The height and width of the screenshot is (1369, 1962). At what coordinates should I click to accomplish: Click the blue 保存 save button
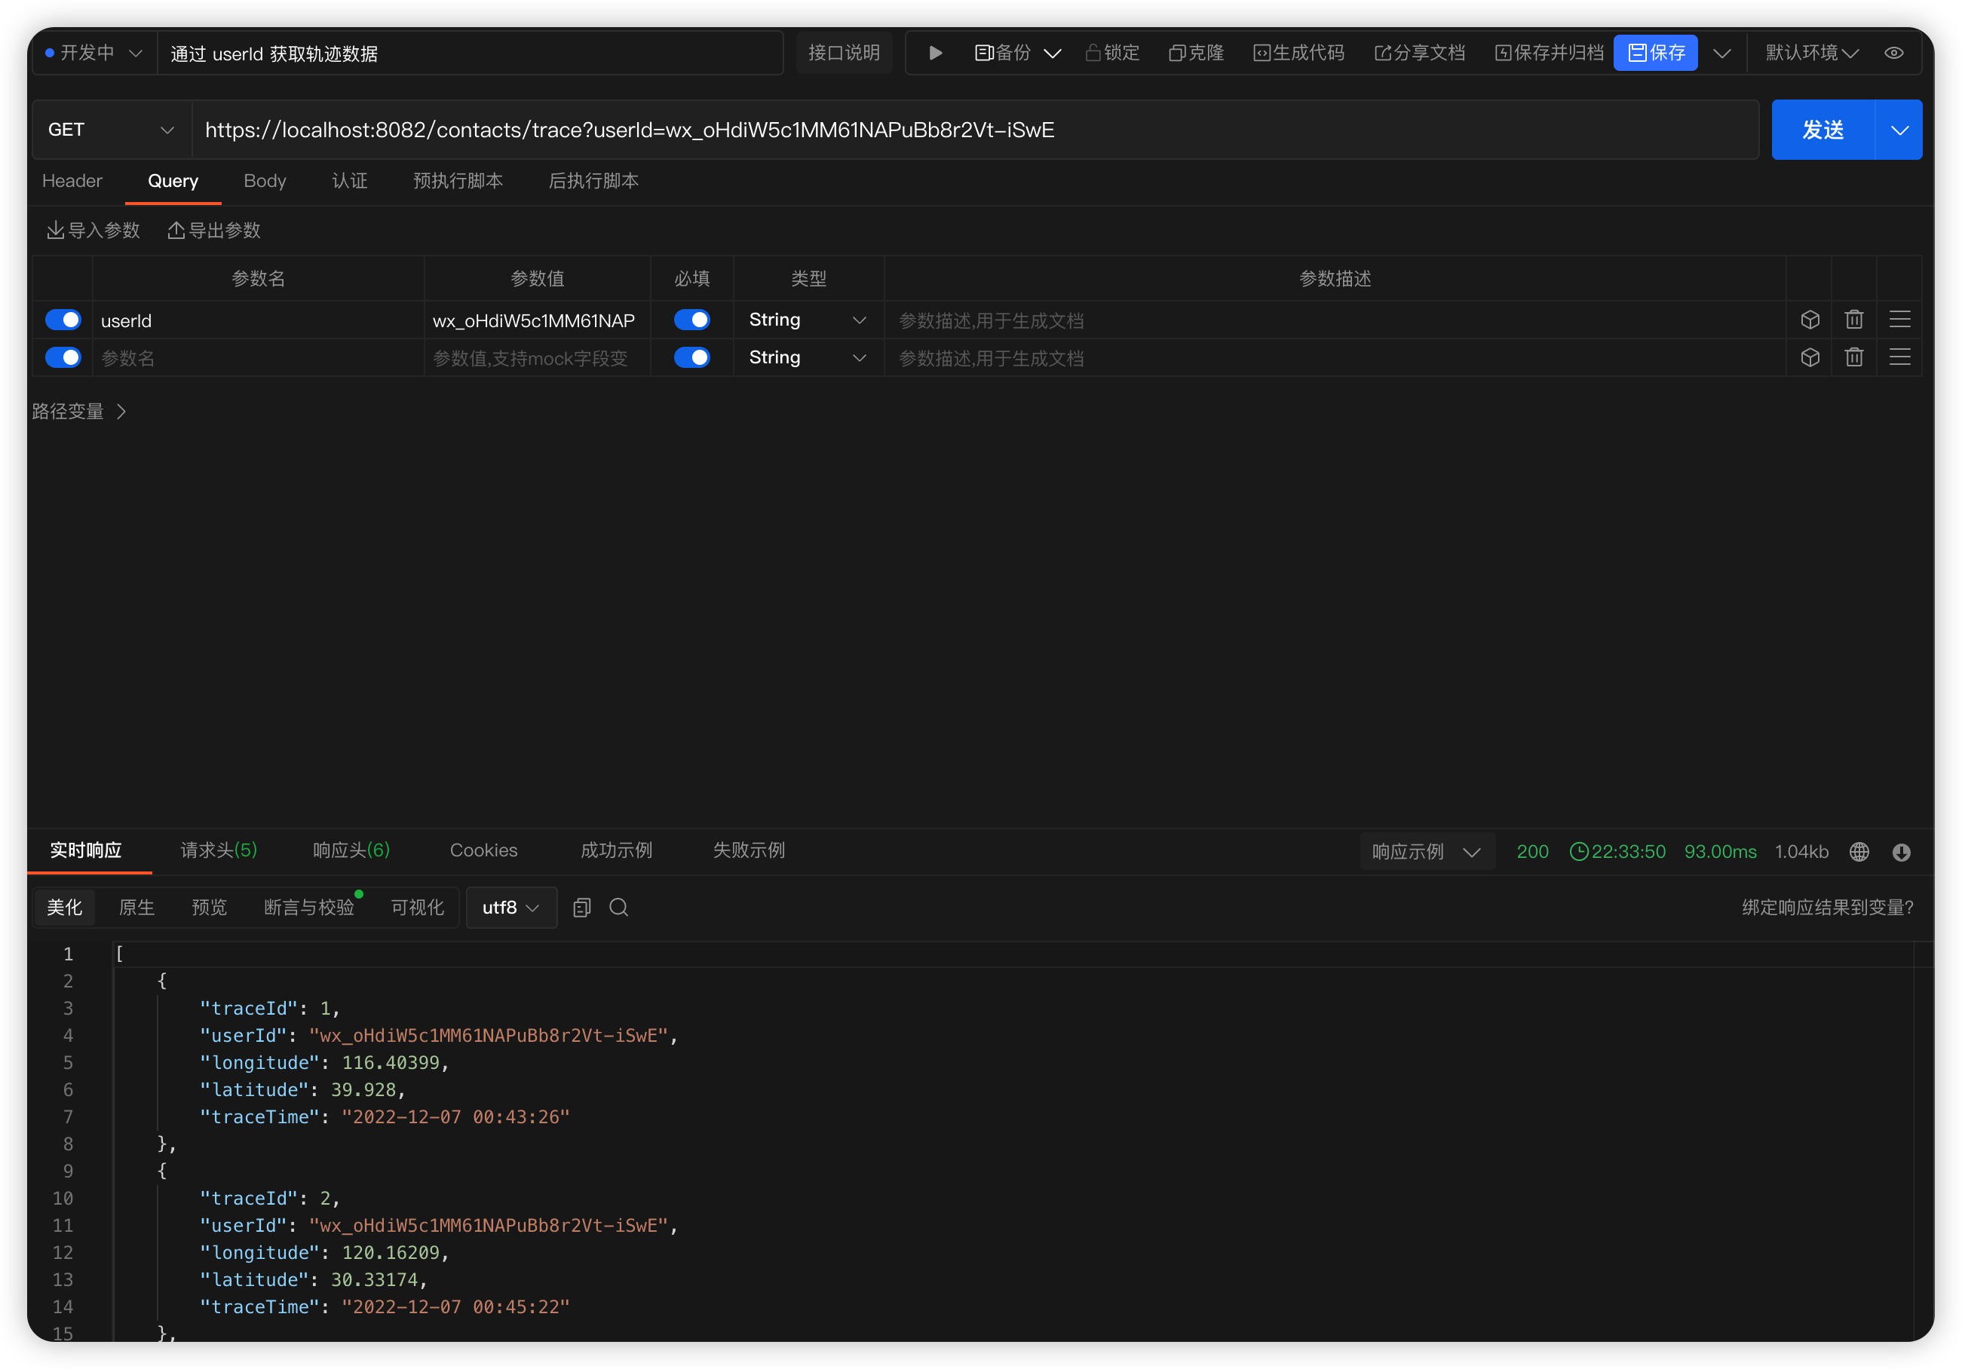[1655, 53]
